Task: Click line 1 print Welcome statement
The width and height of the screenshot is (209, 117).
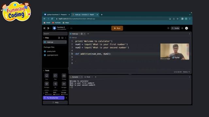Action: [x=94, y=41]
